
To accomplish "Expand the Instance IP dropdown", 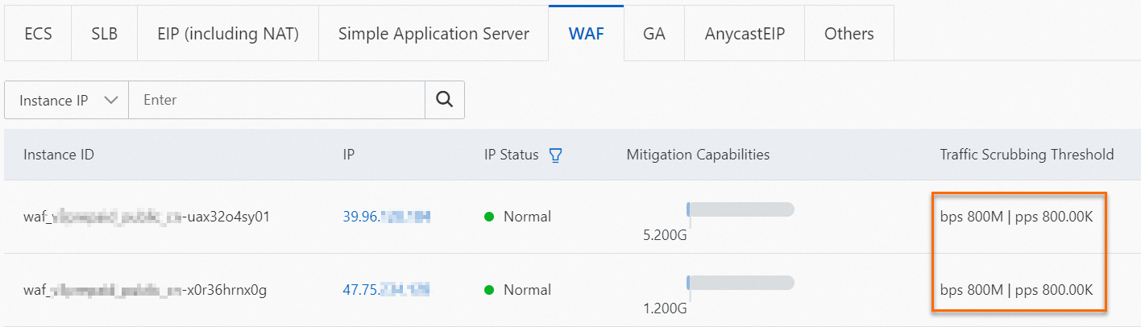I will (67, 100).
